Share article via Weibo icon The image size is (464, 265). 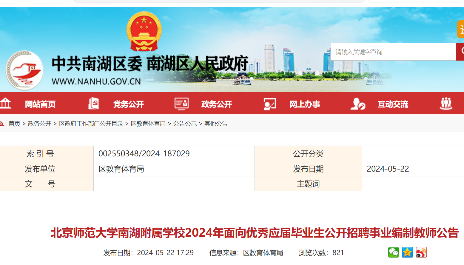(x=421, y=252)
